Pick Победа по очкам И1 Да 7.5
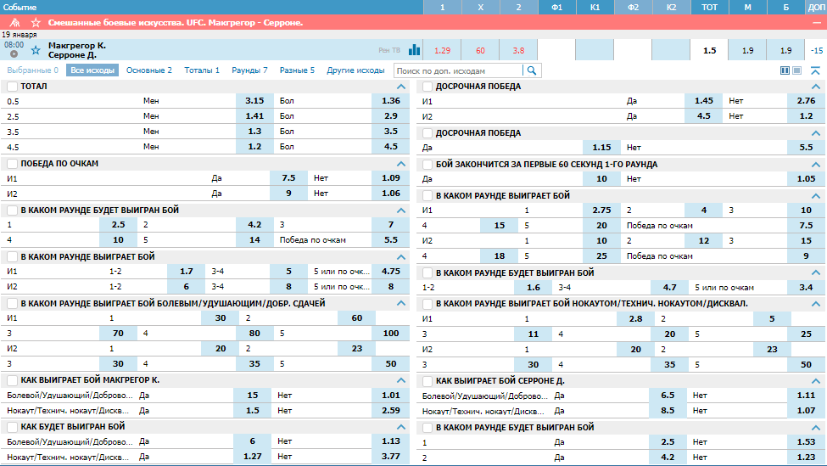 point(288,178)
